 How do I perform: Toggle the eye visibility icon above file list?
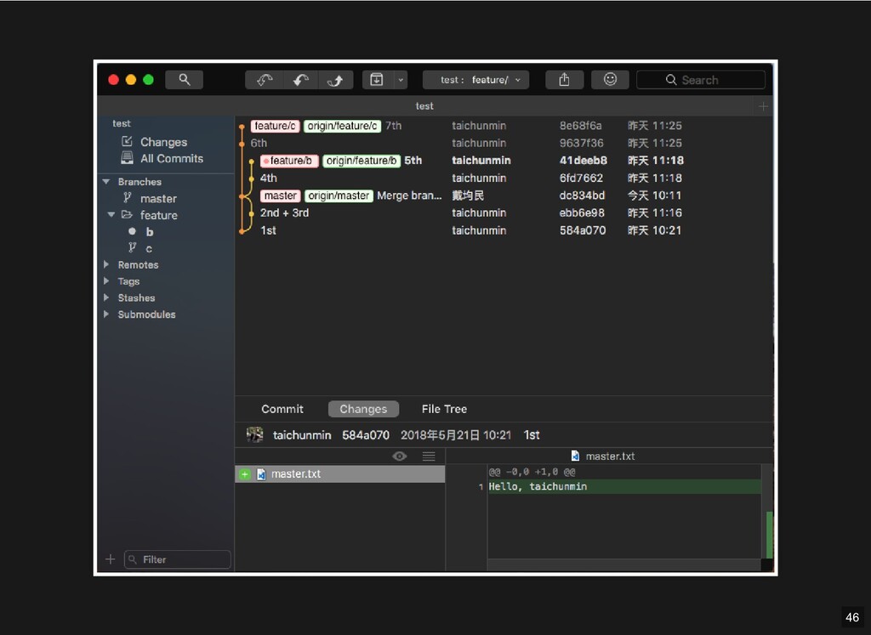click(x=400, y=456)
